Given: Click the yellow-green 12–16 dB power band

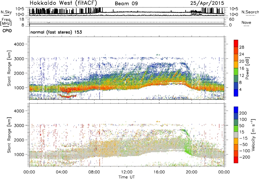Looking at the screenshot, I should [236, 72].
